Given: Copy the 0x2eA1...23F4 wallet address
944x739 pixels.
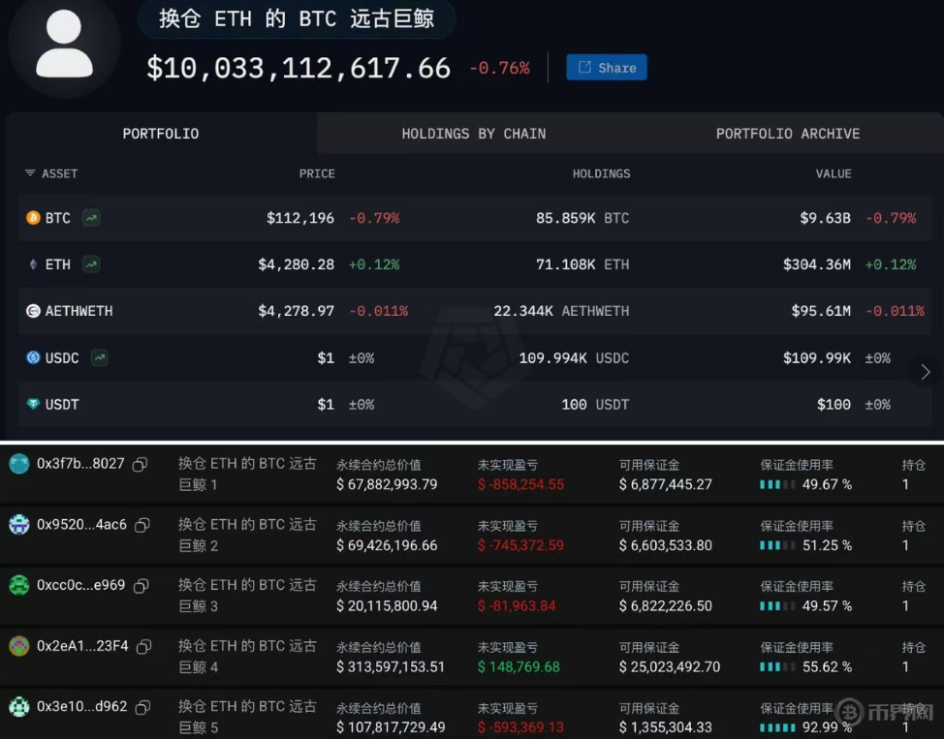Looking at the screenshot, I should [x=144, y=646].
